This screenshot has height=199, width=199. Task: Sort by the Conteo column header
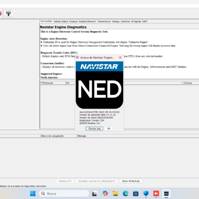click(x=191, y=83)
